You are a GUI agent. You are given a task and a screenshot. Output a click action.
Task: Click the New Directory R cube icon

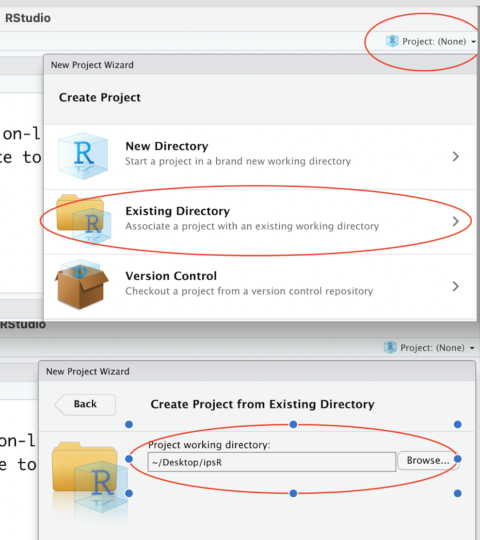pyautogui.click(x=83, y=155)
